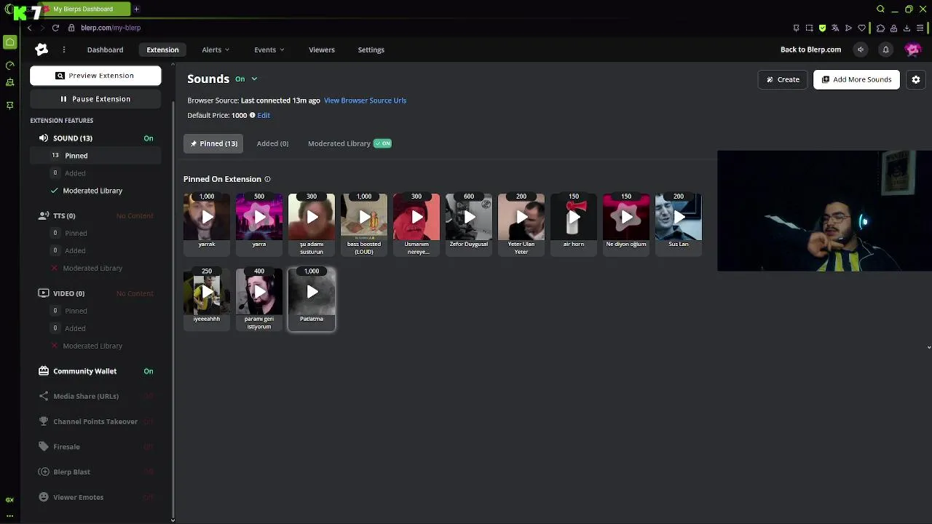Toggle Sounds On status dropdown

click(x=246, y=79)
